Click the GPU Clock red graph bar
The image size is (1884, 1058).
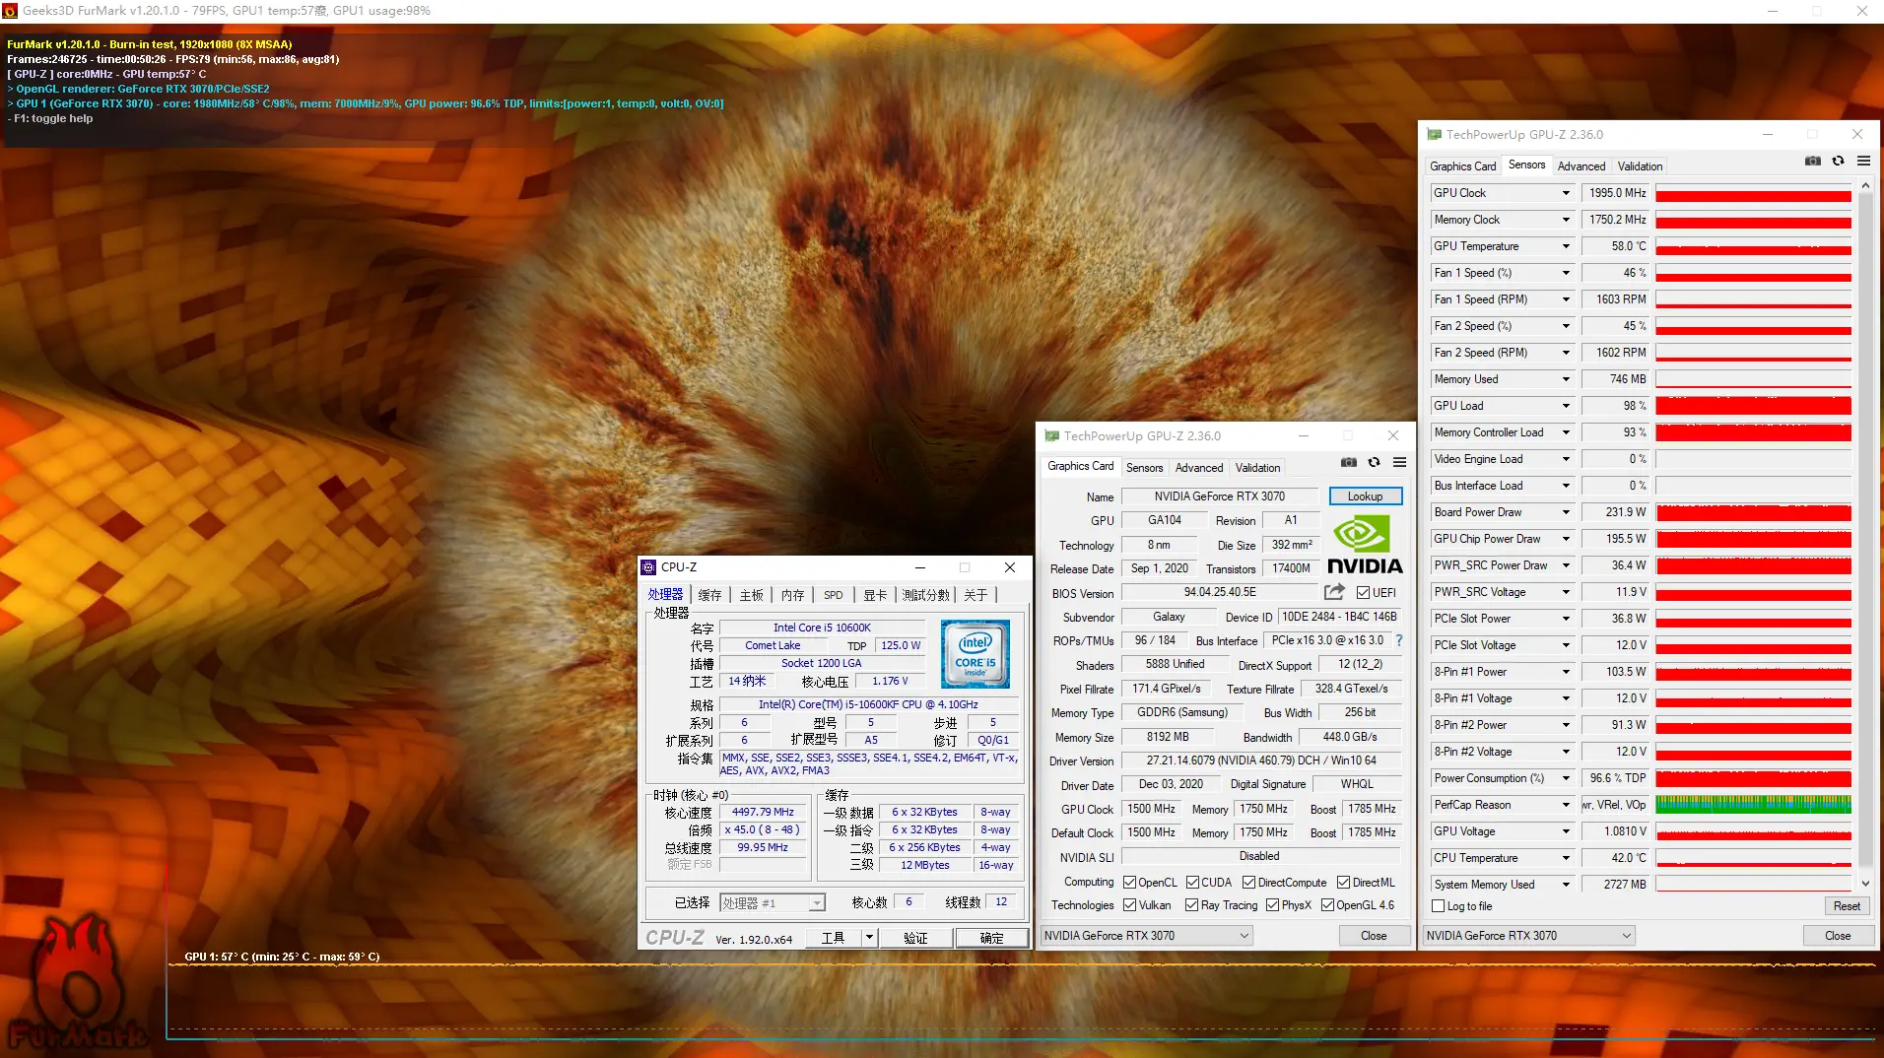pyautogui.click(x=1753, y=193)
